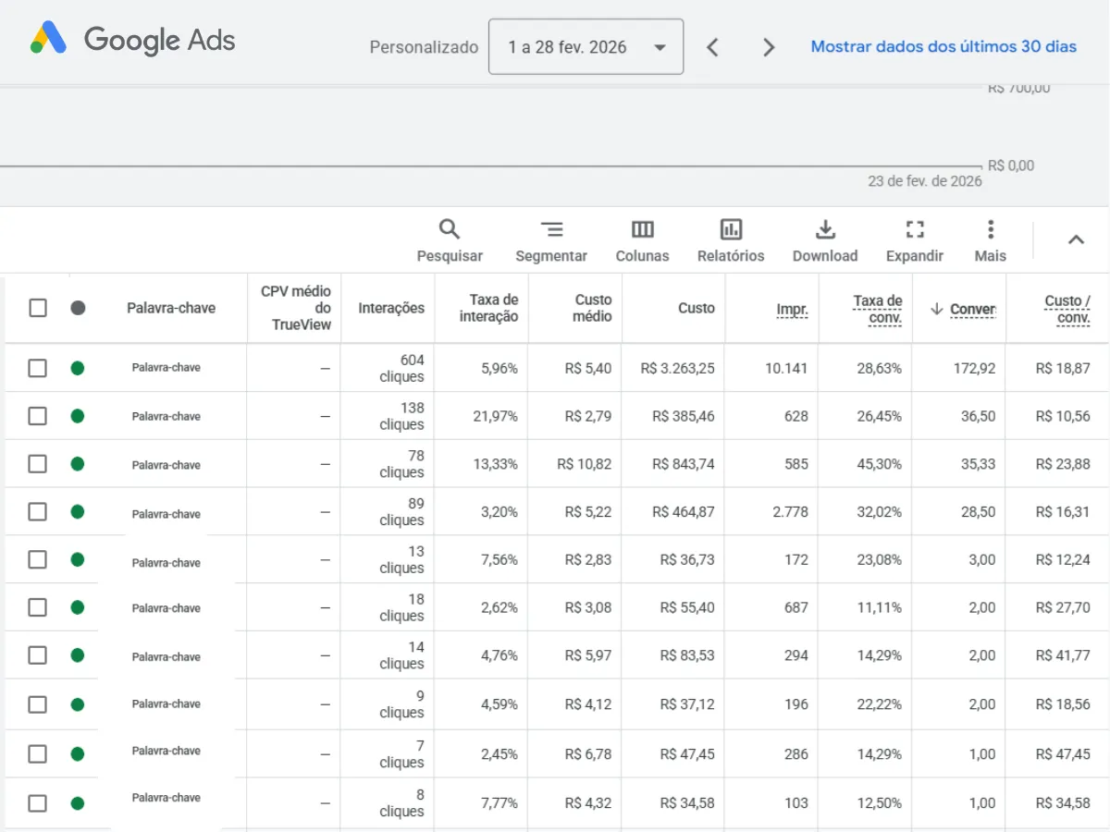1110x832 pixels.
Task: Open the Pesquisar search tool
Action: (450, 241)
